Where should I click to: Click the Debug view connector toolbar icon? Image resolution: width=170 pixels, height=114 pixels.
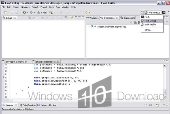72,18
